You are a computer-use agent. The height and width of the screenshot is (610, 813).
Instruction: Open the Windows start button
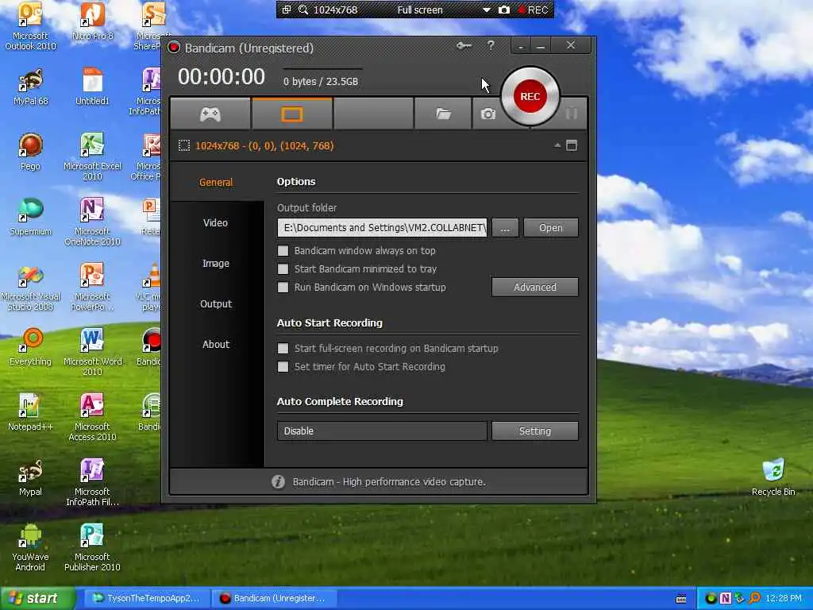point(37,598)
